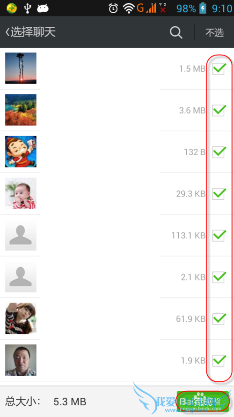The height and width of the screenshot is (417, 234).
Task: Uncheck the 132 B chat checkbox
Action: tap(219, 152)
